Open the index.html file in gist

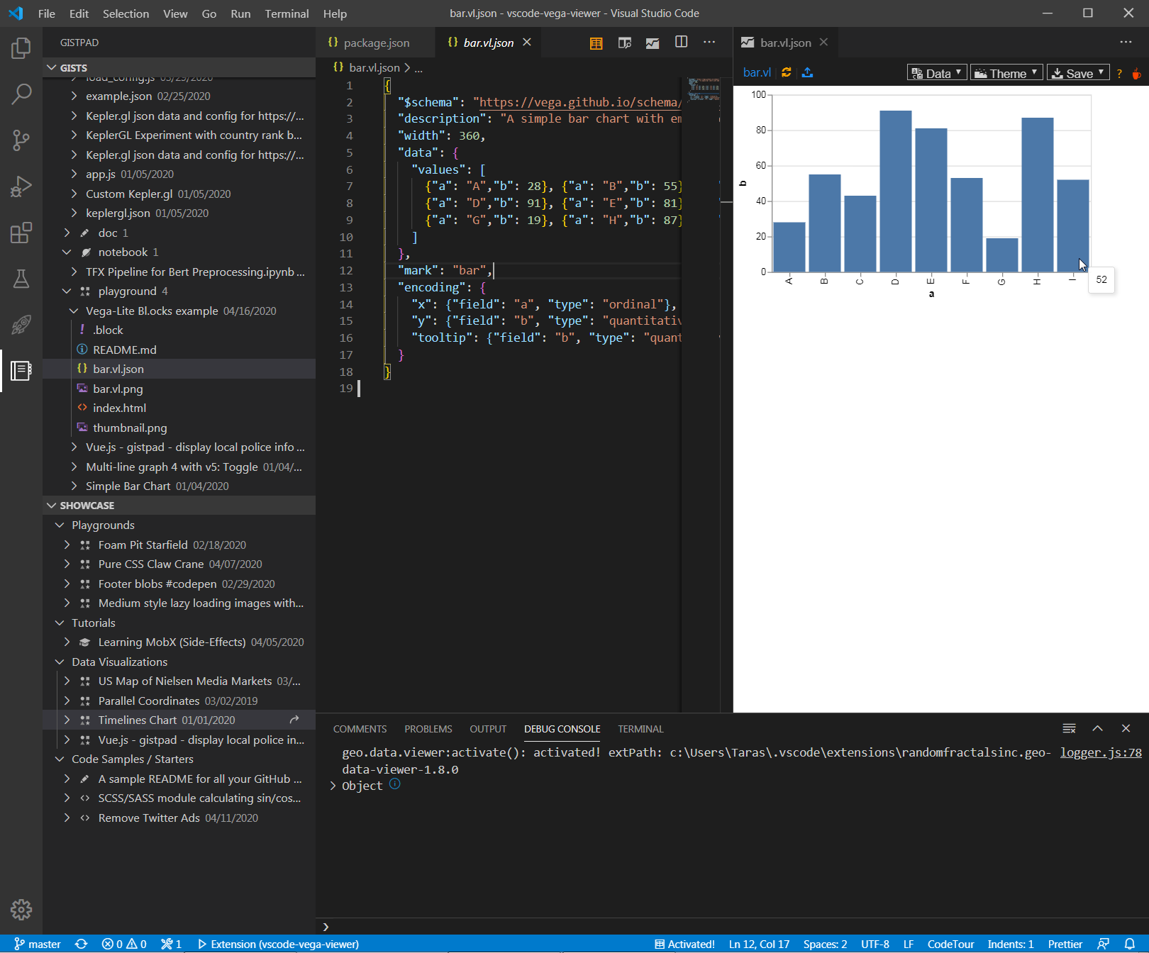[179, 408]
